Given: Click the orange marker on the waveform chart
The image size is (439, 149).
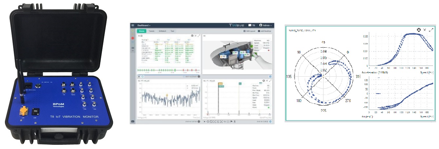Looking at the screenshot, I should [167, 95].
